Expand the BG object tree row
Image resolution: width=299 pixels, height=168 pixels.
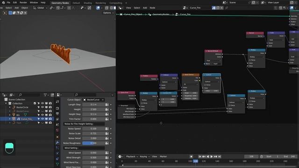pyautogui.click(x=10, y=115)
